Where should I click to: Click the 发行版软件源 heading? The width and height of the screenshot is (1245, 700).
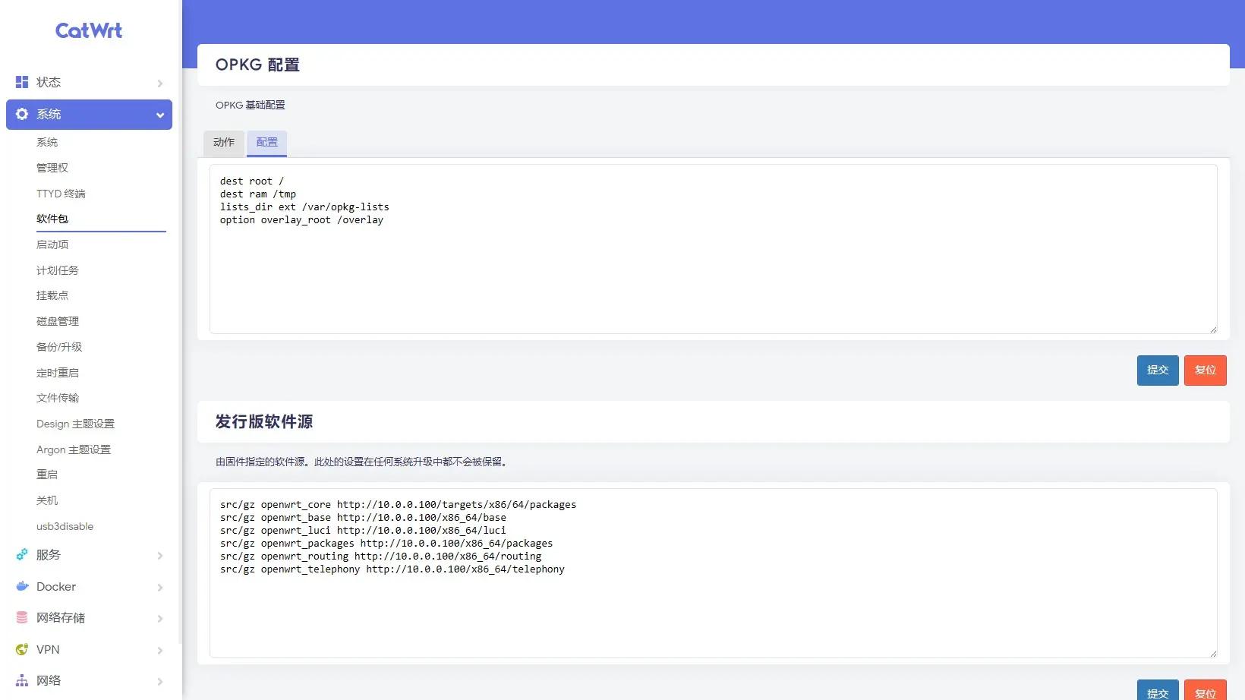(264, 421)
